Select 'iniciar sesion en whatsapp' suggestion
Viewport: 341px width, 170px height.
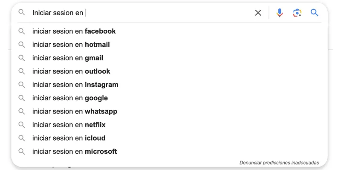(x=75, y=111)
